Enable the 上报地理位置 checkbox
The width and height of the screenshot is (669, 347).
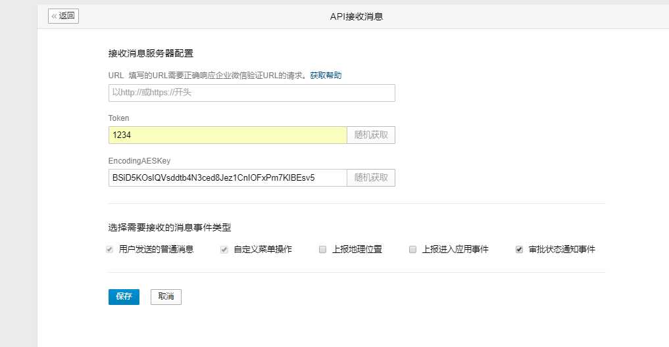click(322, 249)
